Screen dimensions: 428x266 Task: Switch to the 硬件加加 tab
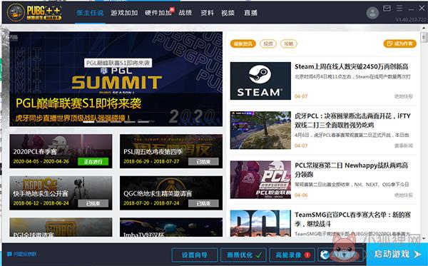(158, 13)
